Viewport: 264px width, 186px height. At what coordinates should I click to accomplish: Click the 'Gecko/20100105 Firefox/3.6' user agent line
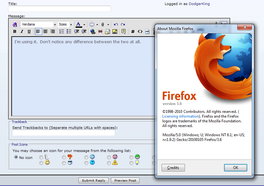tap(199, 139)
